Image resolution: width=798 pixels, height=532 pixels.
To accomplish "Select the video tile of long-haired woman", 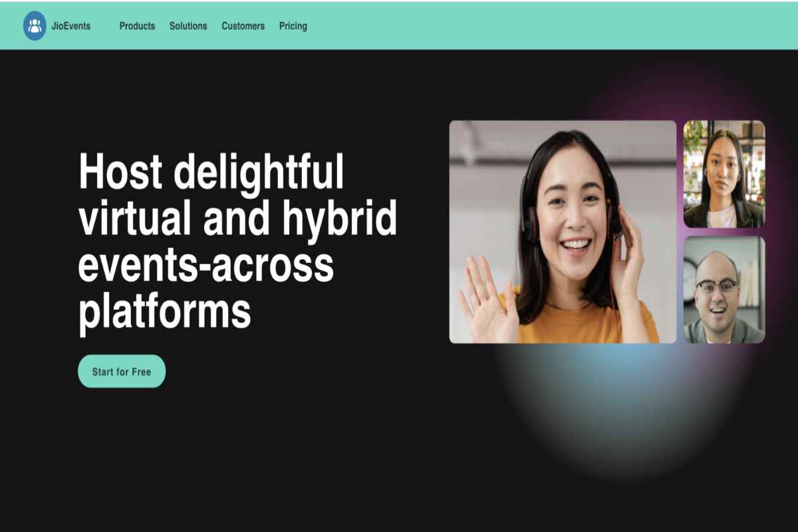I will [x=724, y=174].
